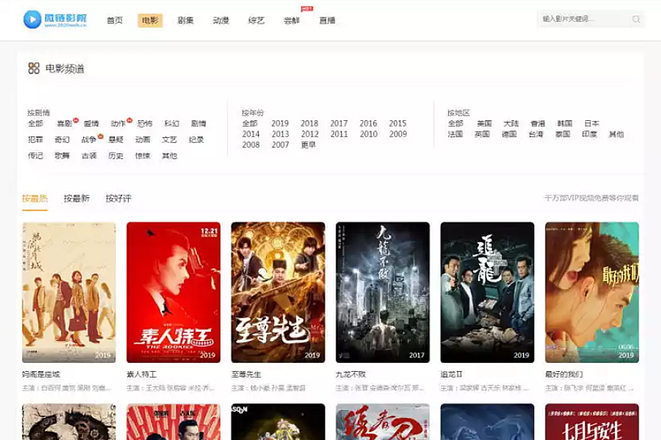Filter movies by year 2017
Screen dimensions: 661x440
[x=339, y=124]
